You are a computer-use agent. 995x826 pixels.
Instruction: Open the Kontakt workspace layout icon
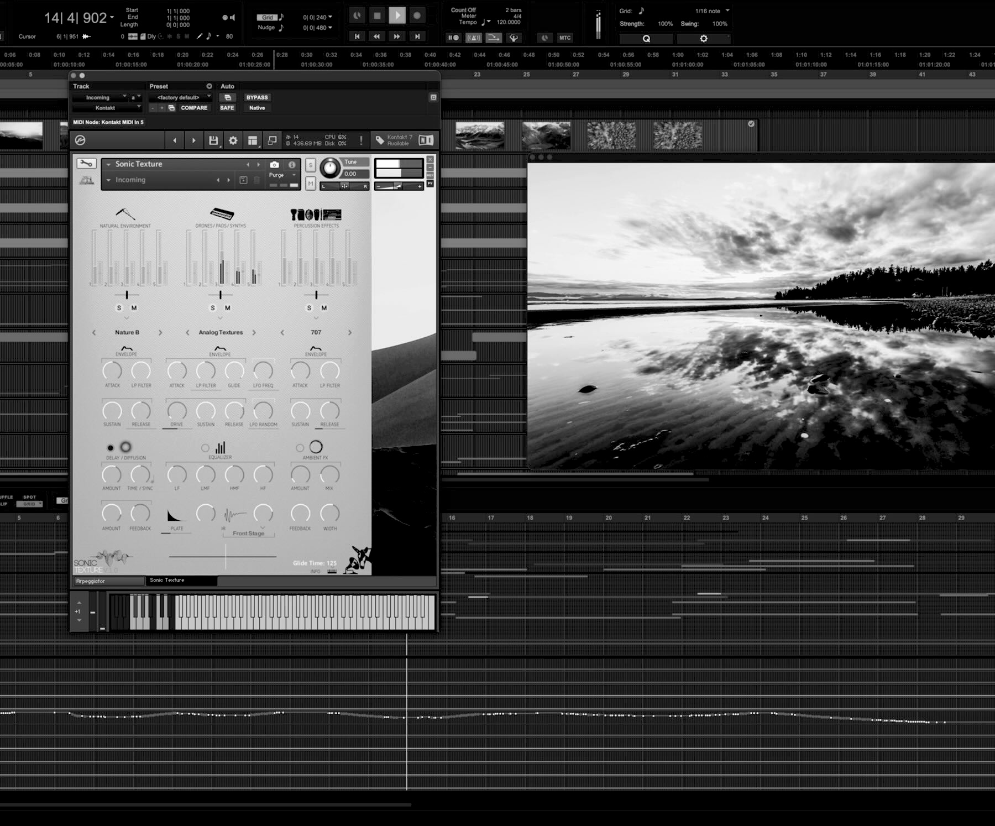click(253, 140)
